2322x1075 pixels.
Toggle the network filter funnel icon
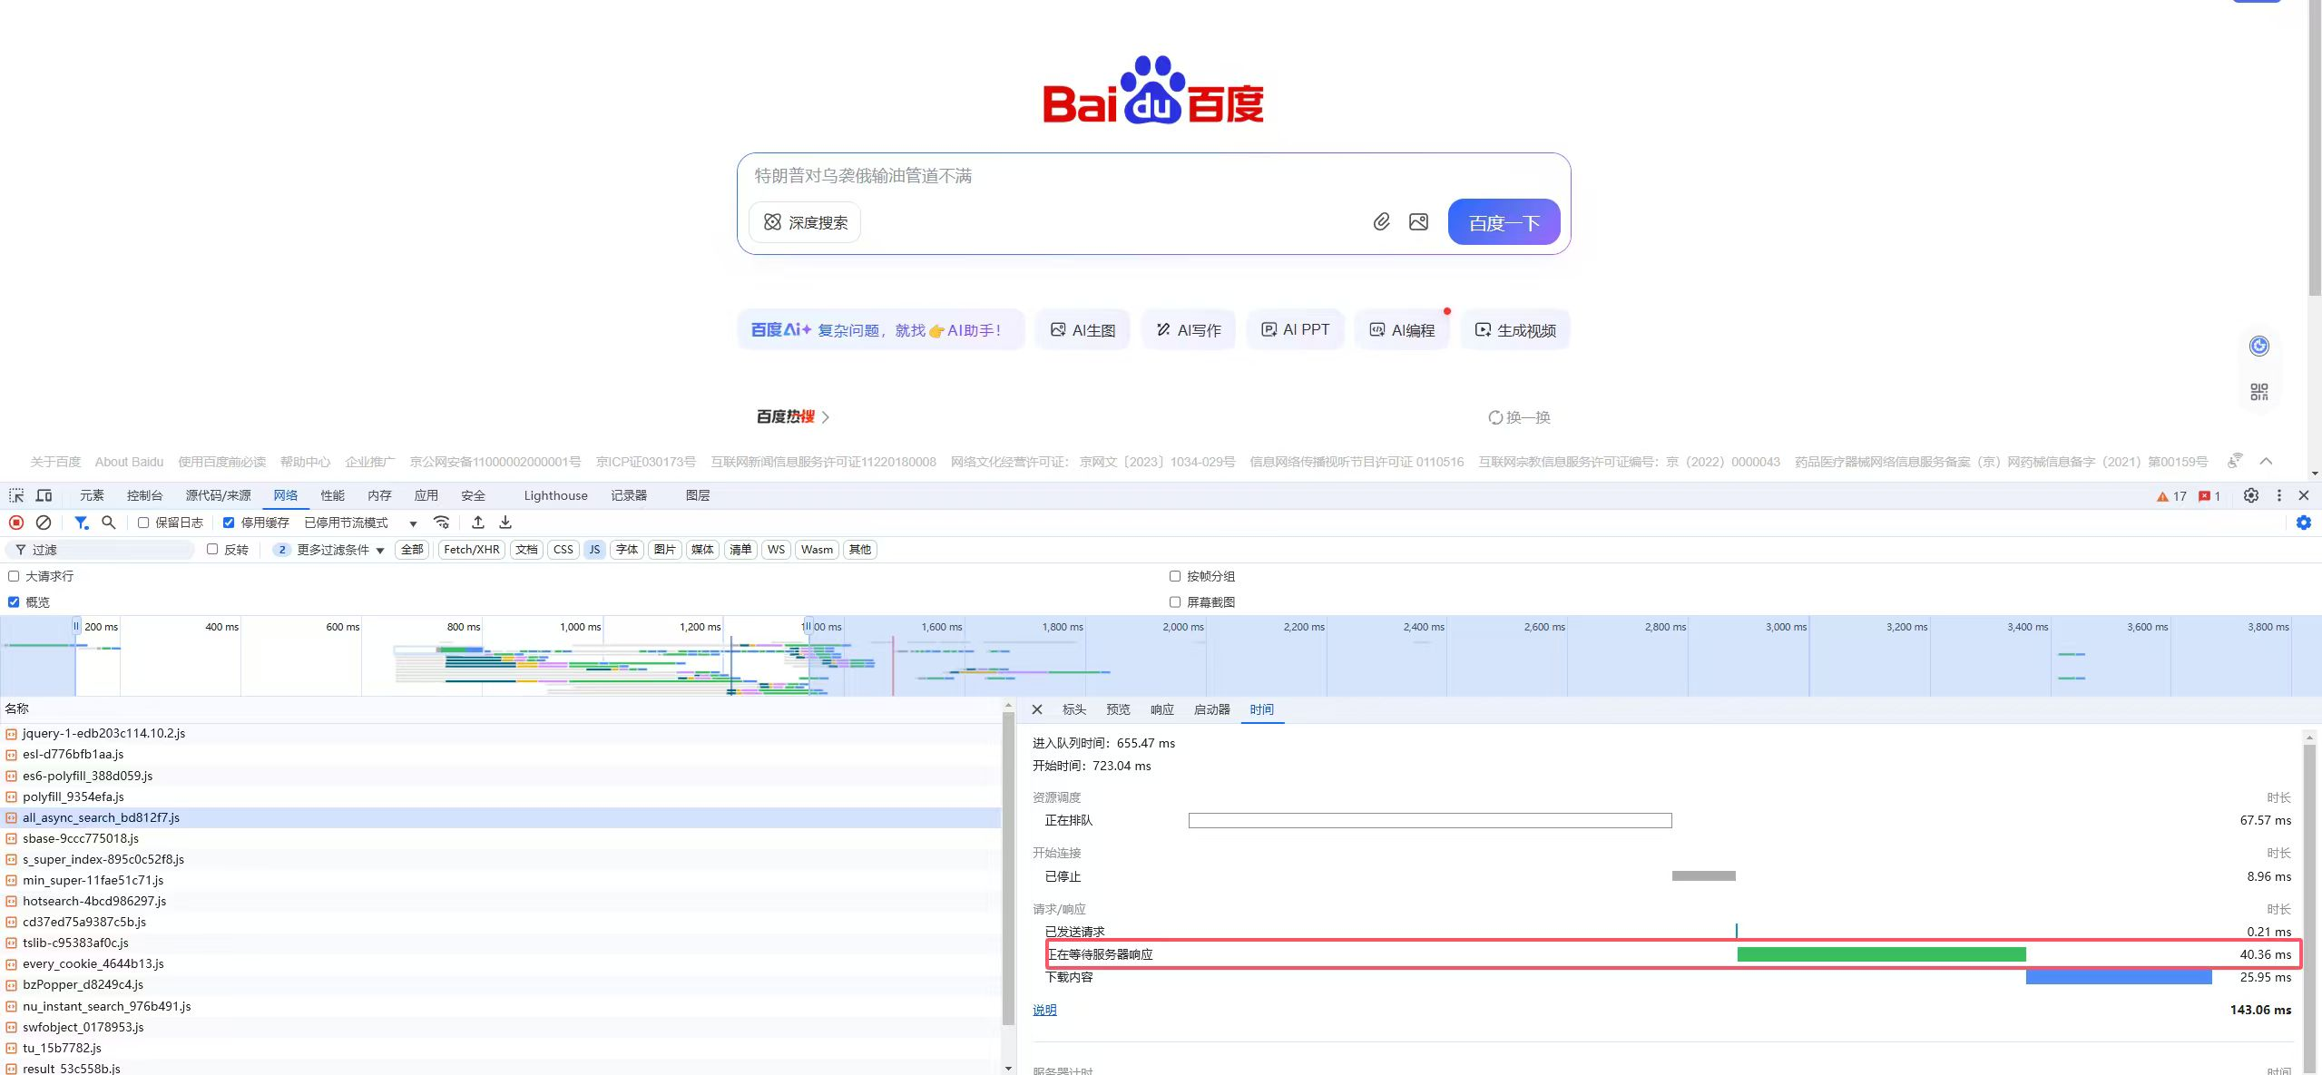[x=82, y=523]
